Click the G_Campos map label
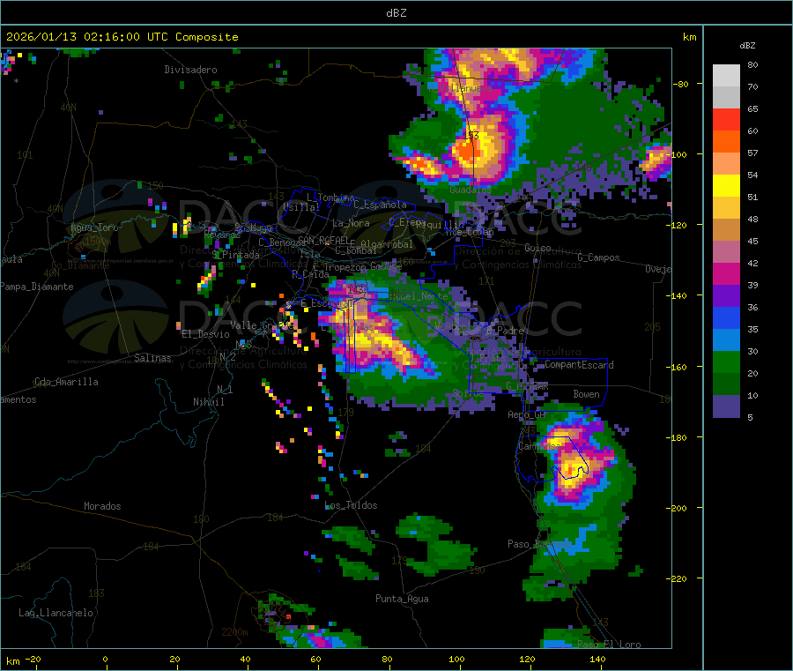 click(598, 257)
